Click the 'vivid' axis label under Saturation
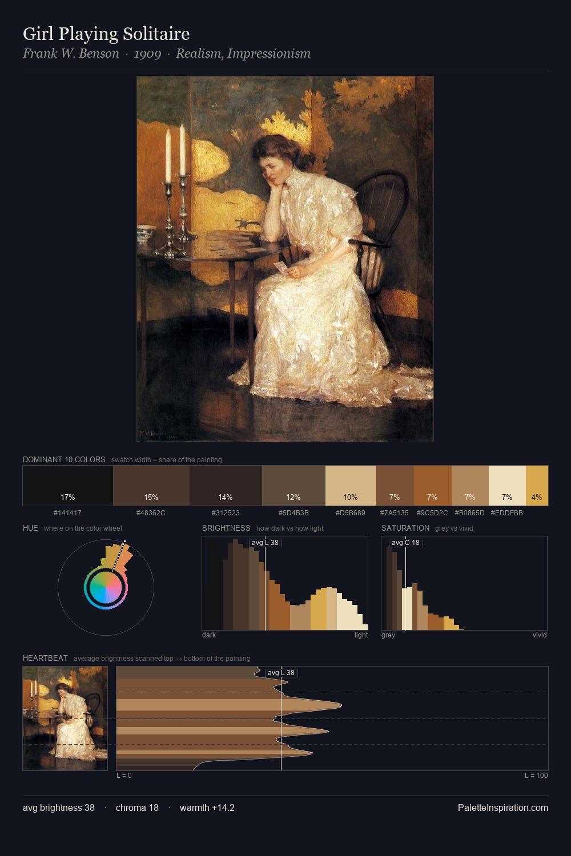571x856 pixels. click(x=540, y=635)
